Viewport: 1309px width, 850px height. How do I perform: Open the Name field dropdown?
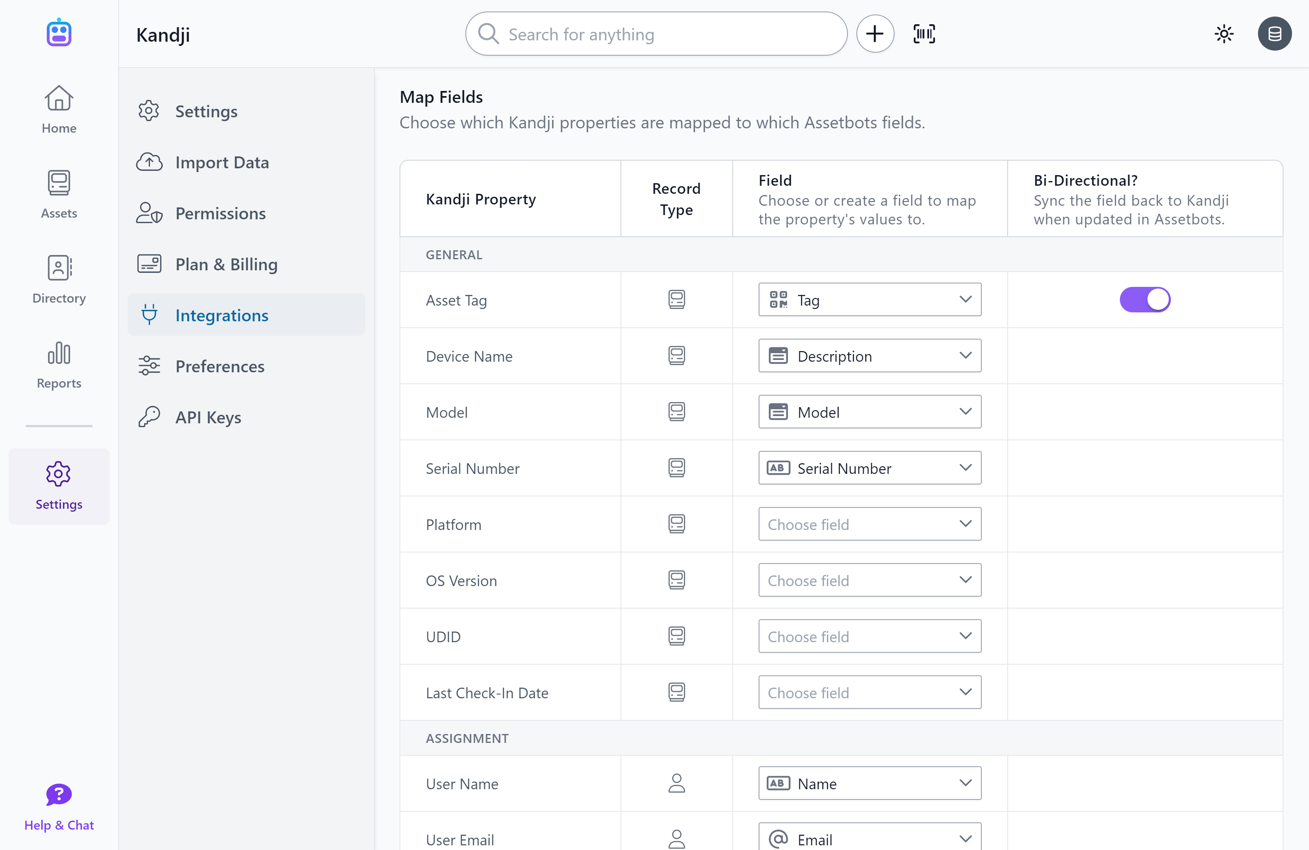(870, 783)
